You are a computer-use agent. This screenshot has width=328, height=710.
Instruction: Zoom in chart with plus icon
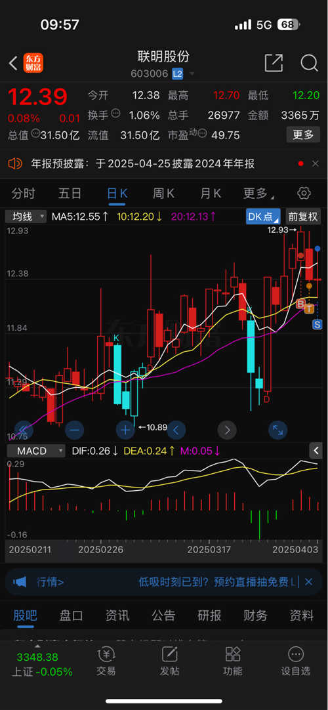(125, 430)
